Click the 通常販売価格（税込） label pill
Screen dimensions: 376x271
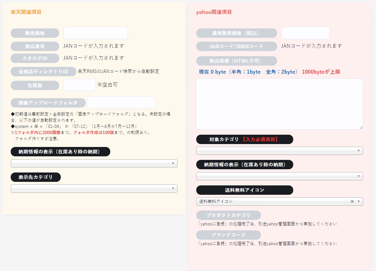[236, 33]
